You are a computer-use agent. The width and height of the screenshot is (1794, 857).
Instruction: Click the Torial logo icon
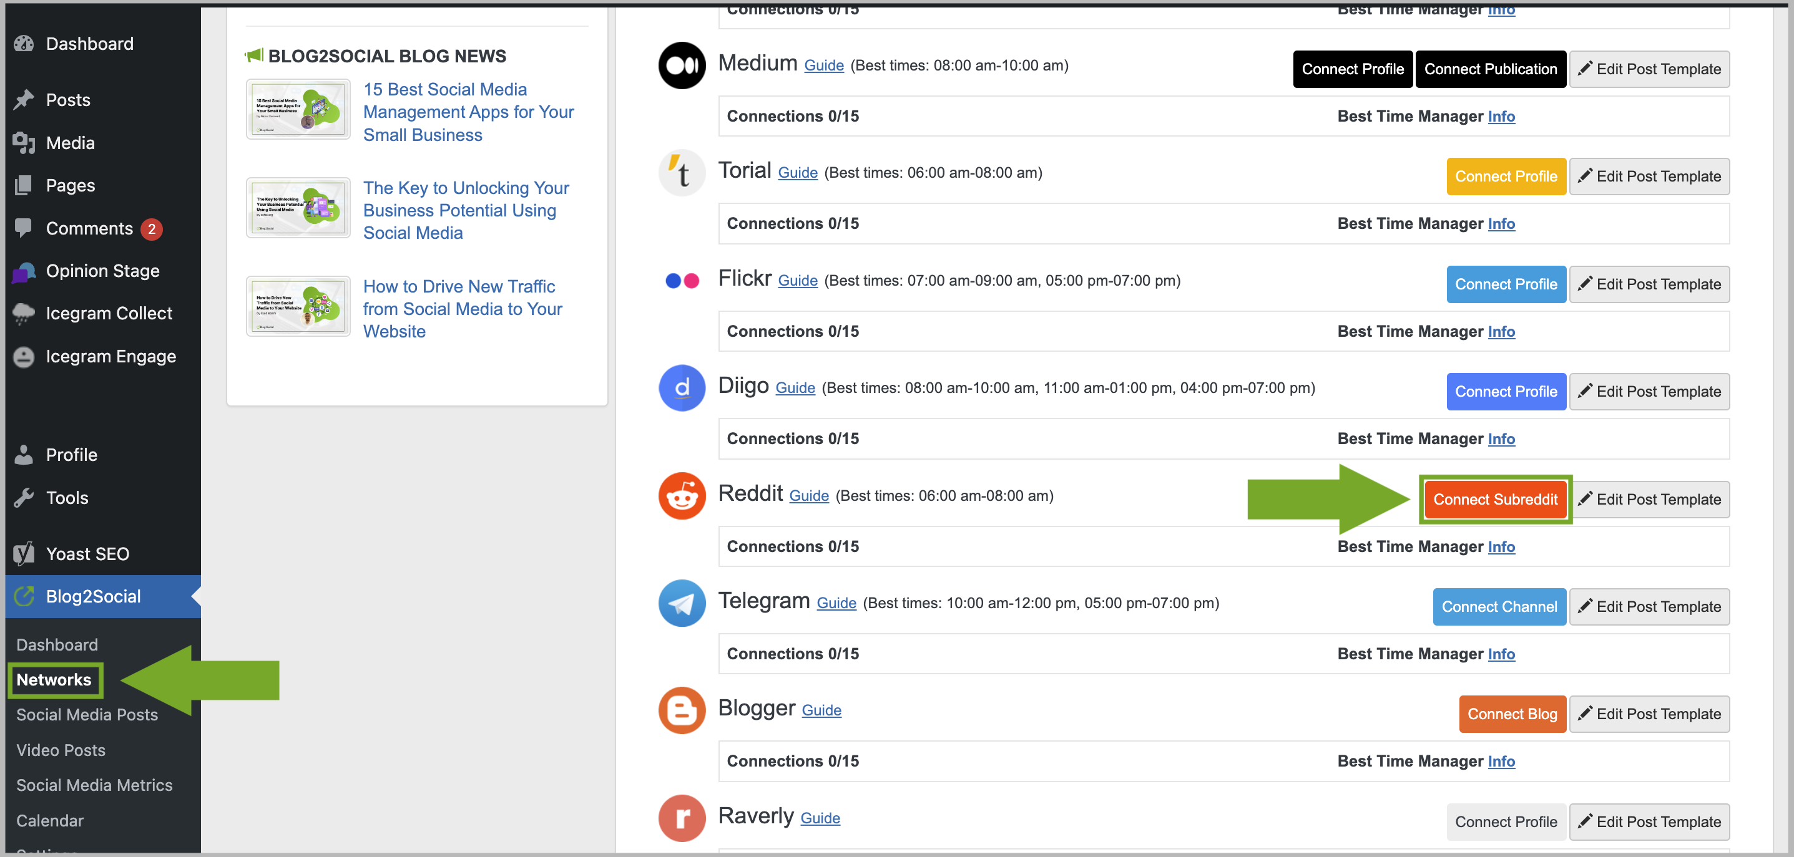tap(682, 173)
